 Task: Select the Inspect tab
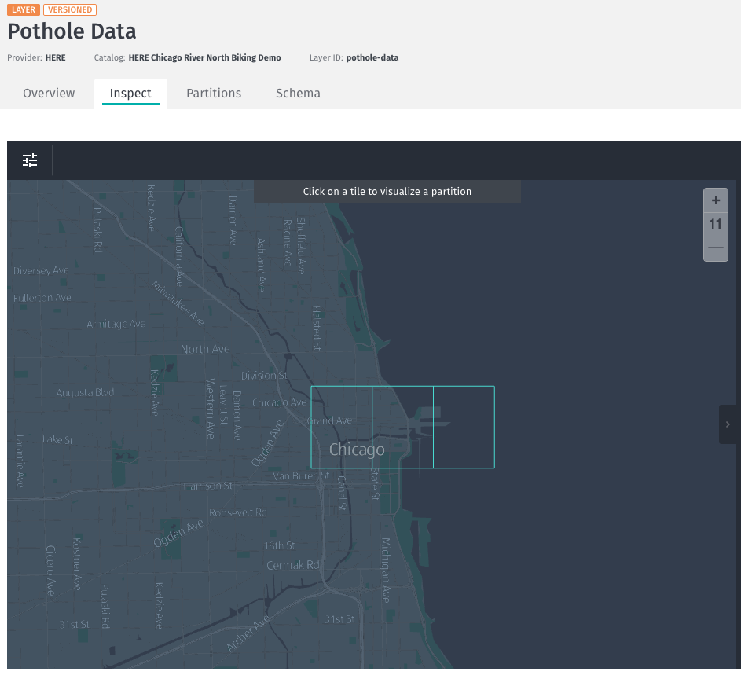pyautogui.click(x=130, y=93)
